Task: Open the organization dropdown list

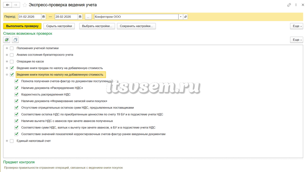Action: tap(181, 17)
